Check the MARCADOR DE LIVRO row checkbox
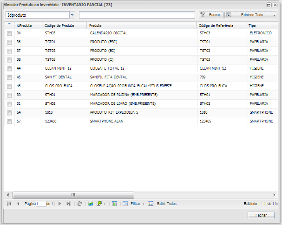This screenshot has height=225, width=282. pyautogui.click(x=9, y=104)
